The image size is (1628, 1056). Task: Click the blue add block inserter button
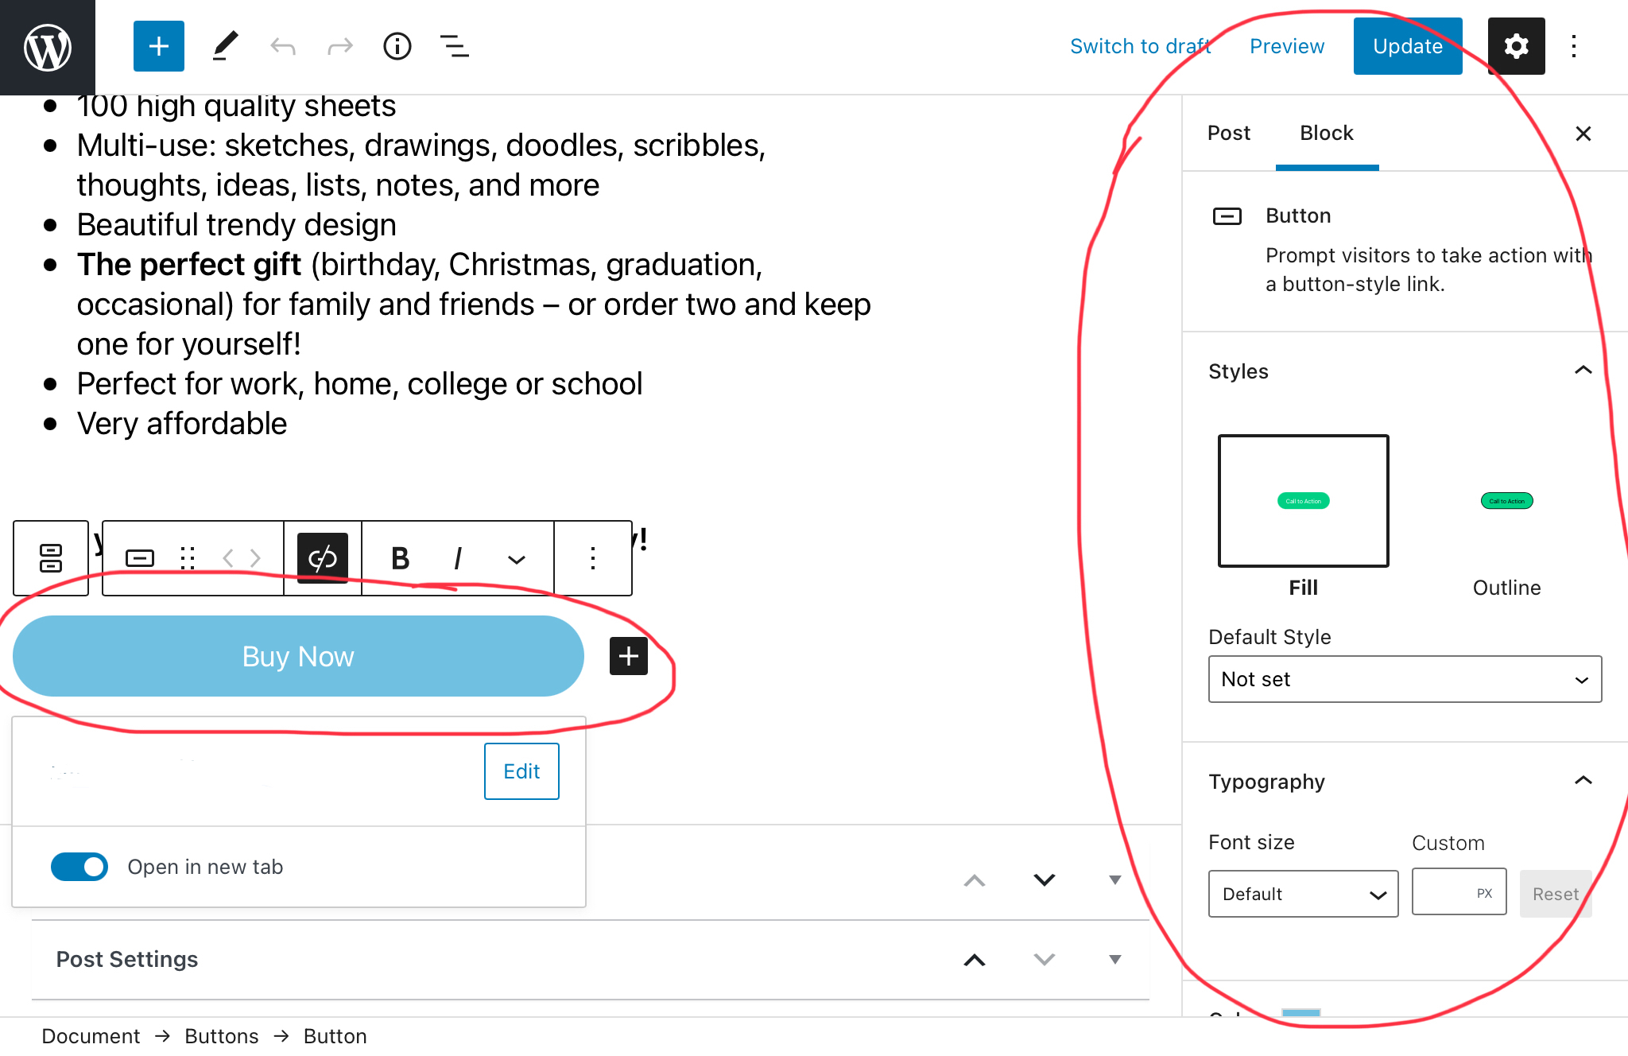159,46
